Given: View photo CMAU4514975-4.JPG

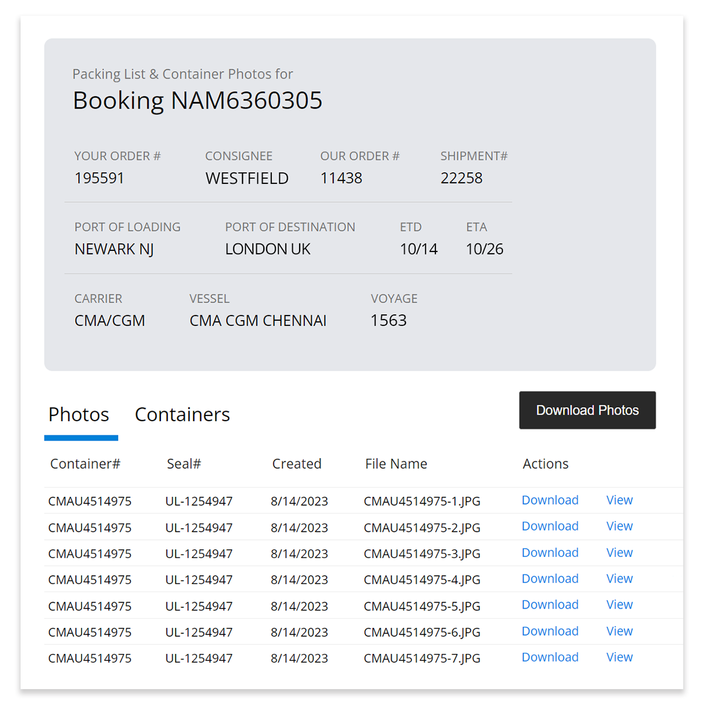Looking at the screenshot, I should pyautogui.click(x=619, y=578).
